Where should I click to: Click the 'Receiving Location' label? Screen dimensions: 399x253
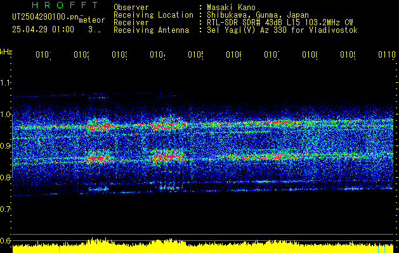pyautogui.click(x=154, y=15)
